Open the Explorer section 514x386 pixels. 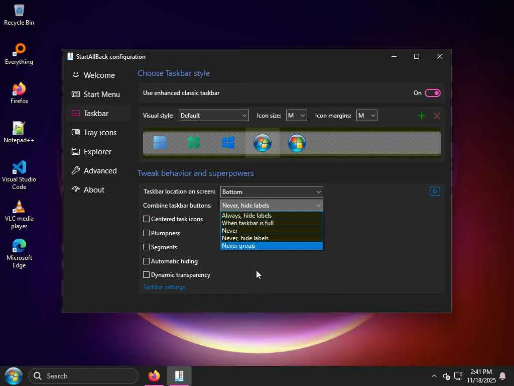pos(99,151)
